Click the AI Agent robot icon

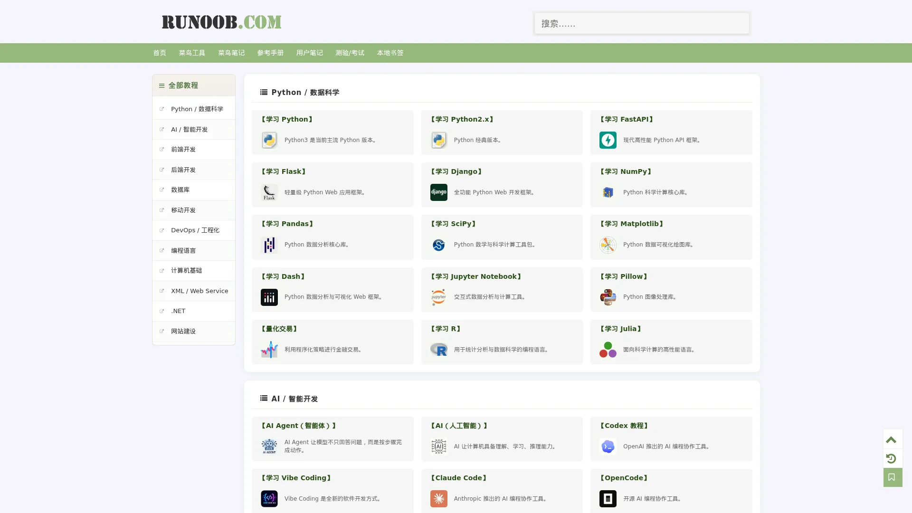pyautogui.click(x=269, y=446)
